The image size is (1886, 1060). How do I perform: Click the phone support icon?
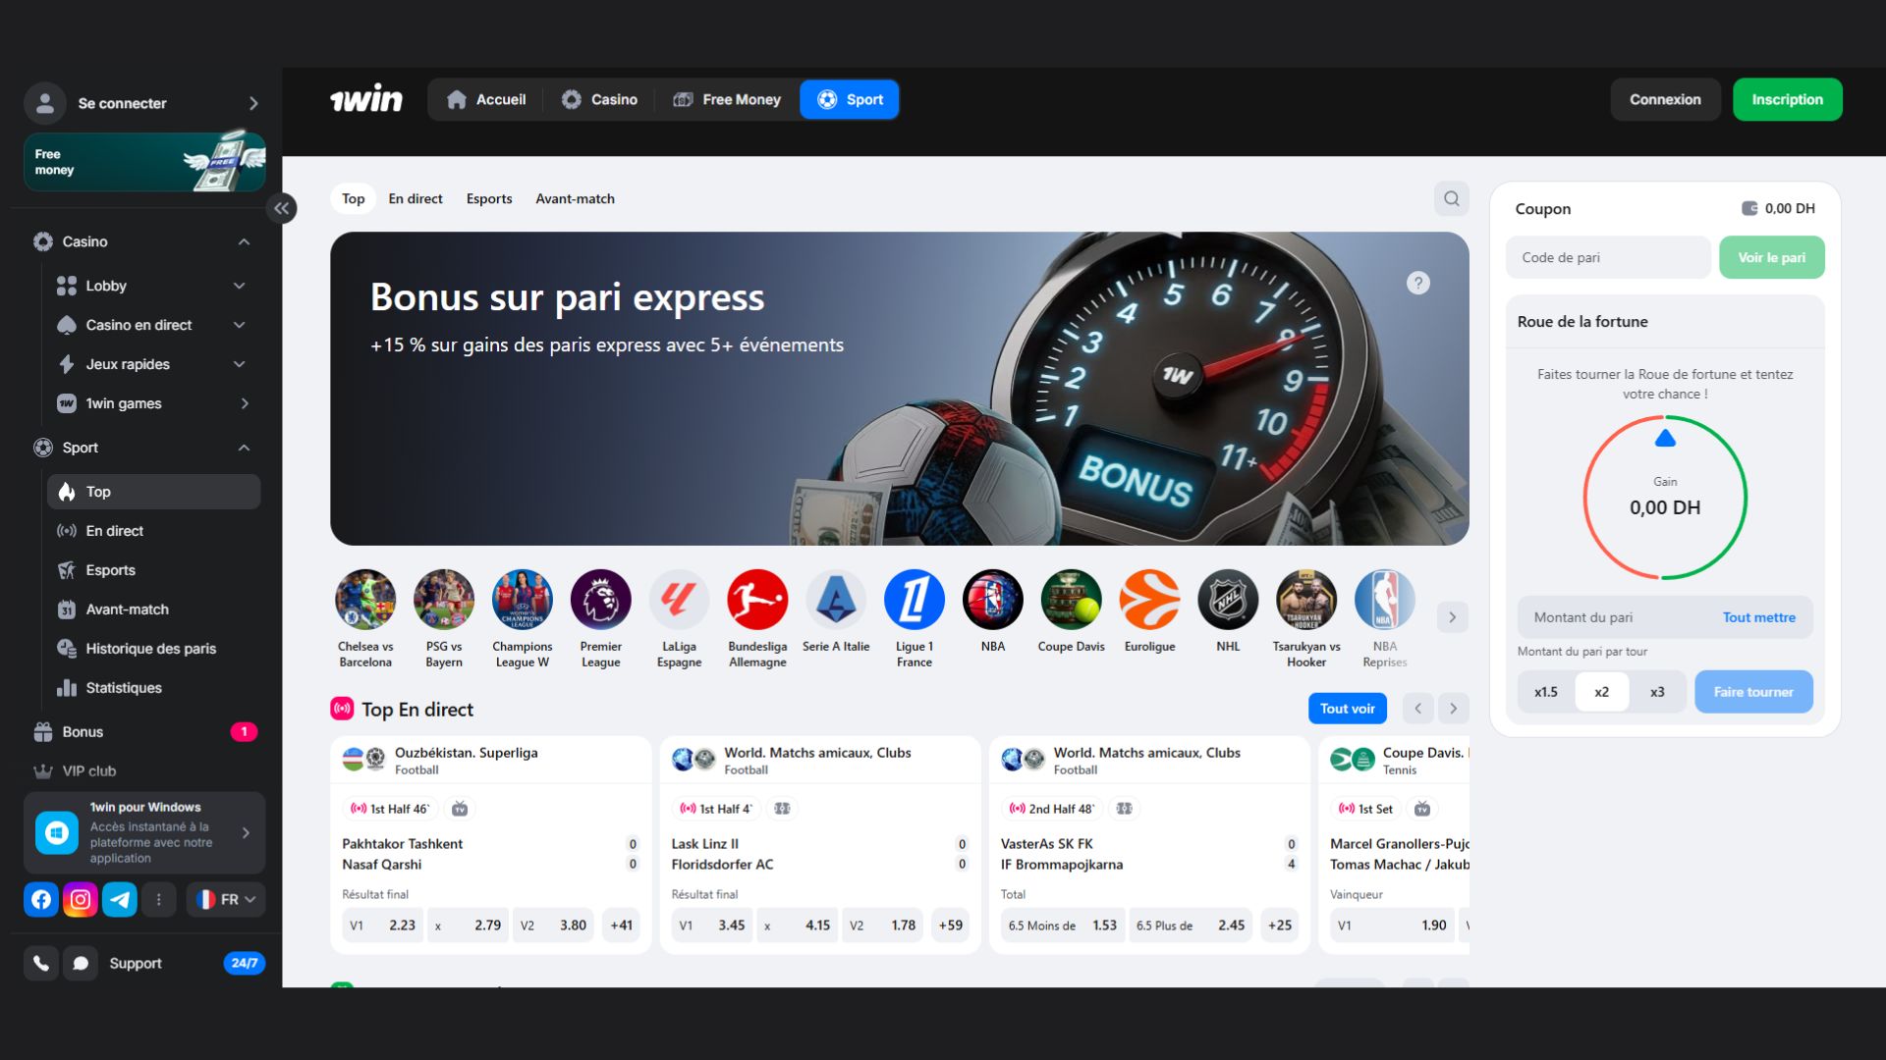tap(41, 963)
